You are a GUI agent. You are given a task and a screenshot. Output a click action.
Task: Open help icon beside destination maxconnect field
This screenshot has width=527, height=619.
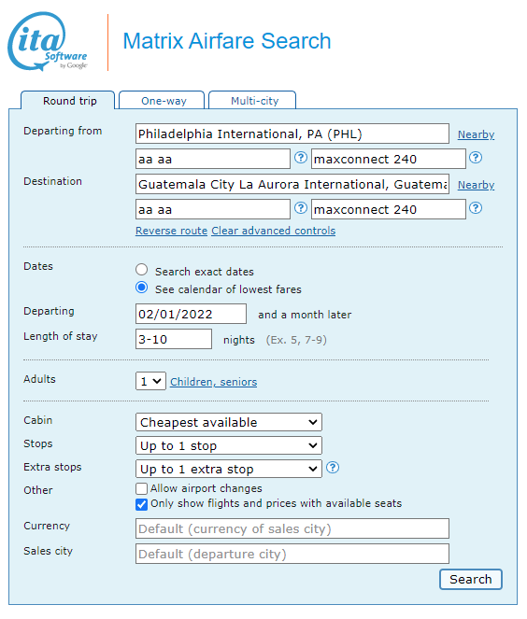point(476,208)
